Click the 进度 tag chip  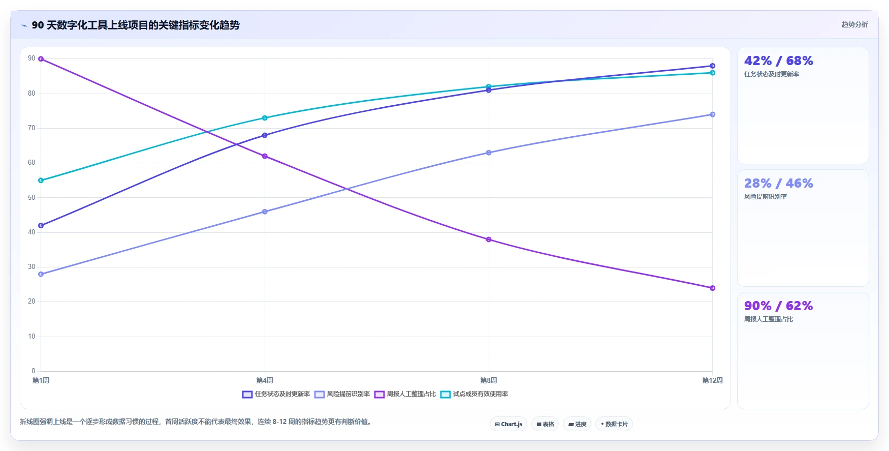click(577, 424)
